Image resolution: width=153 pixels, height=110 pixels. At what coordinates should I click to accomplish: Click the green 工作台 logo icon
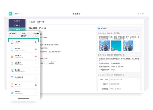coord(10,13)
